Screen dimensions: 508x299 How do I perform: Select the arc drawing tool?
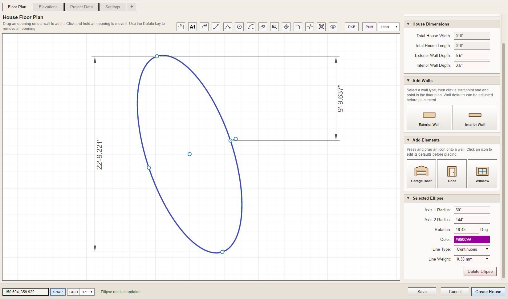coord(251,27)
